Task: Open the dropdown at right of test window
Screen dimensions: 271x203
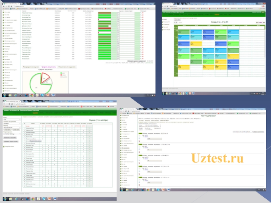Action: 243,132
